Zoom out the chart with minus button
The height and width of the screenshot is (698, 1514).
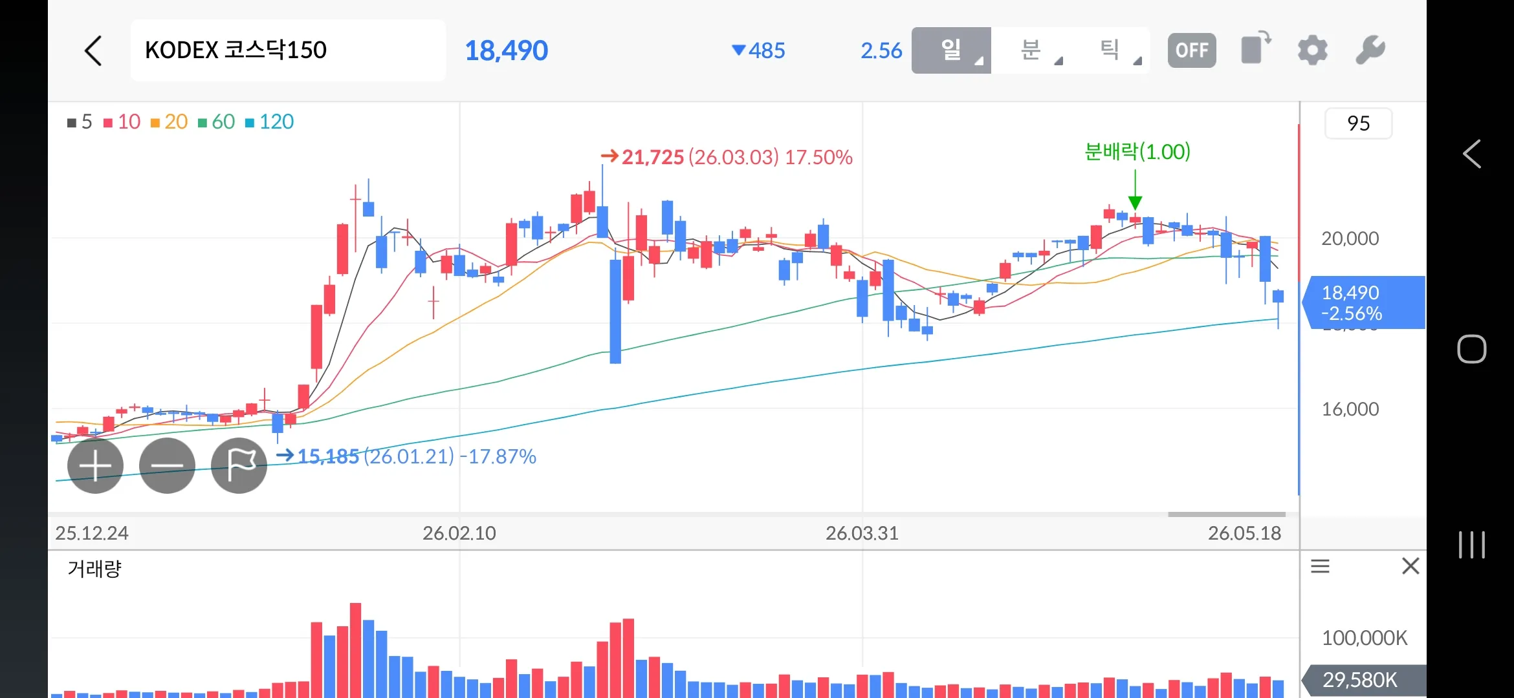pyautogui.click(x=167, y=465)
